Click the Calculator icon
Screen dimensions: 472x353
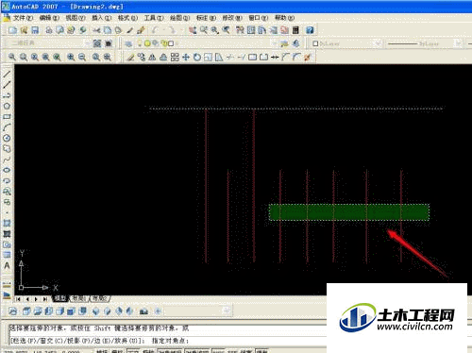295,30
